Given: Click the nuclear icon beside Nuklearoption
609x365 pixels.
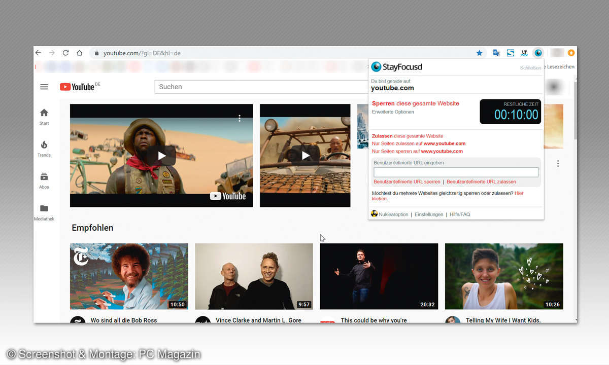Looking at the screenshot, I should tap(375, 214).
